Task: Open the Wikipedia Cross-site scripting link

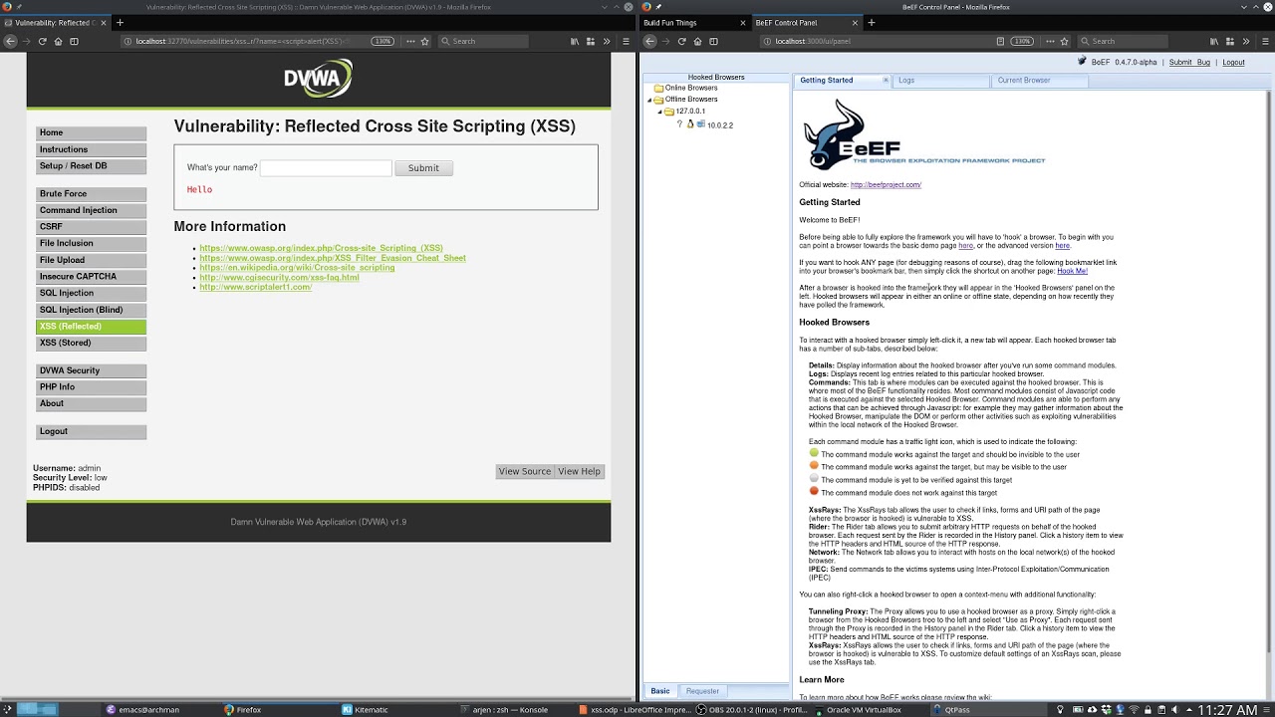Action: pyautogui.click(x=297, y=268)
